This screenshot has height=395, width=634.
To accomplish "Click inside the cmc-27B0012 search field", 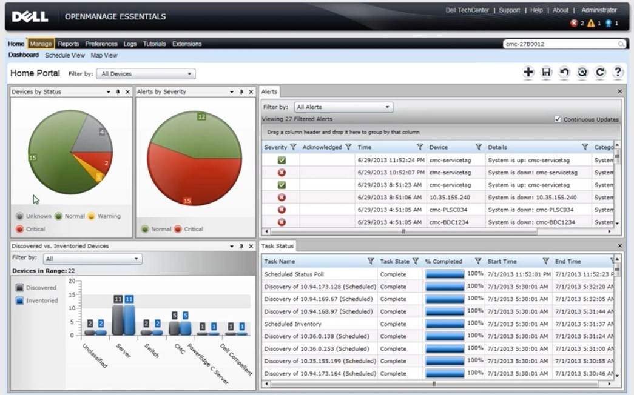I will click(x=558, y=44).
